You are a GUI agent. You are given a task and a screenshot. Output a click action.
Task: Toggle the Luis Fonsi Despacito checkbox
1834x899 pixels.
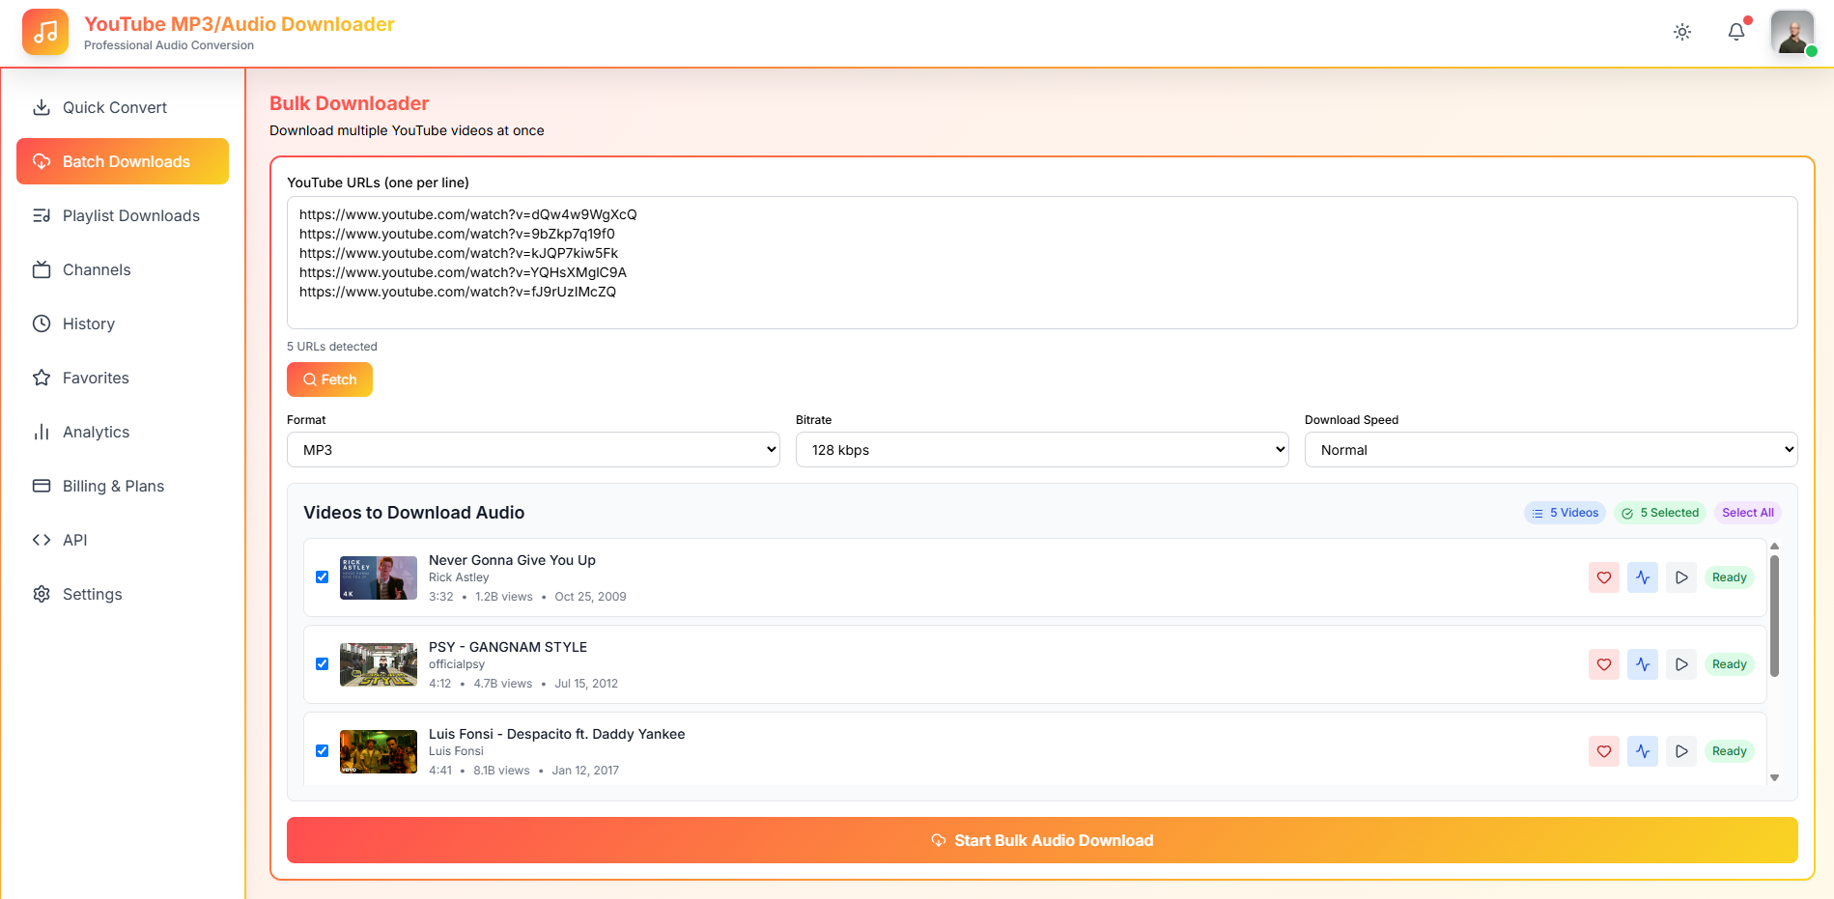[323, 751]
